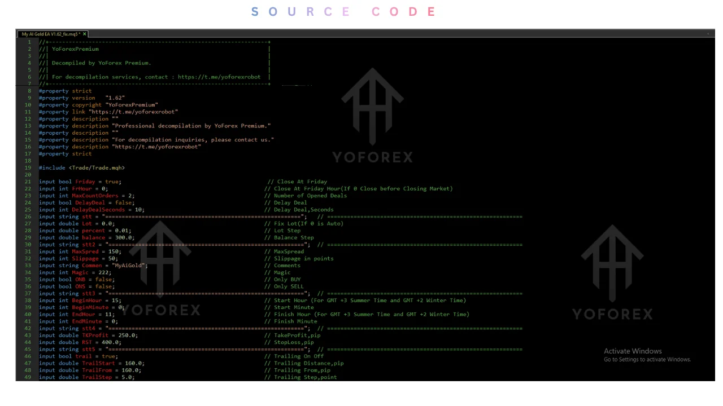Image resolution: width=723 pixels, height=406 pixels.
Task: Click the "// Fix Lot(If 0 is Auto)" comment
Action: [304, 224]
